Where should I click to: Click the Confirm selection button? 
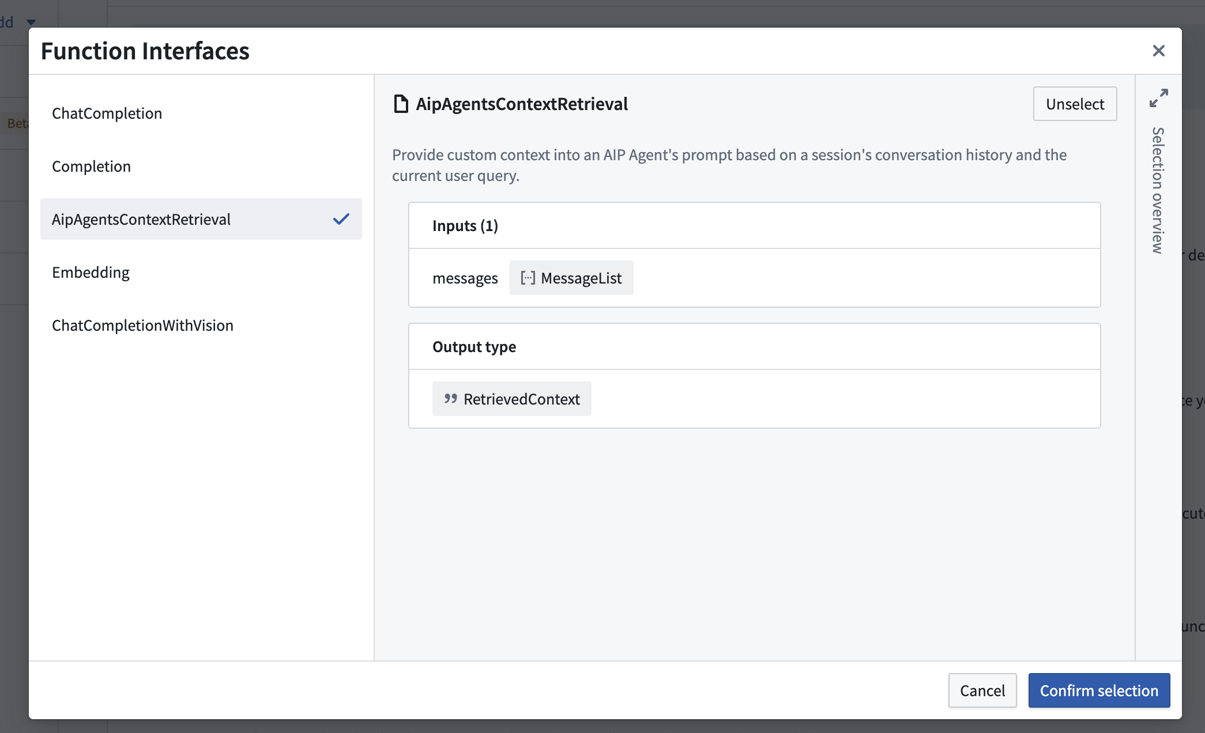pos(1099,690)
